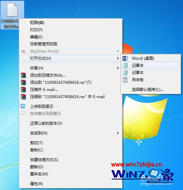Choose 打开(O) from context menu
This screenshot has width=183, height=190.
pos(71,22)
